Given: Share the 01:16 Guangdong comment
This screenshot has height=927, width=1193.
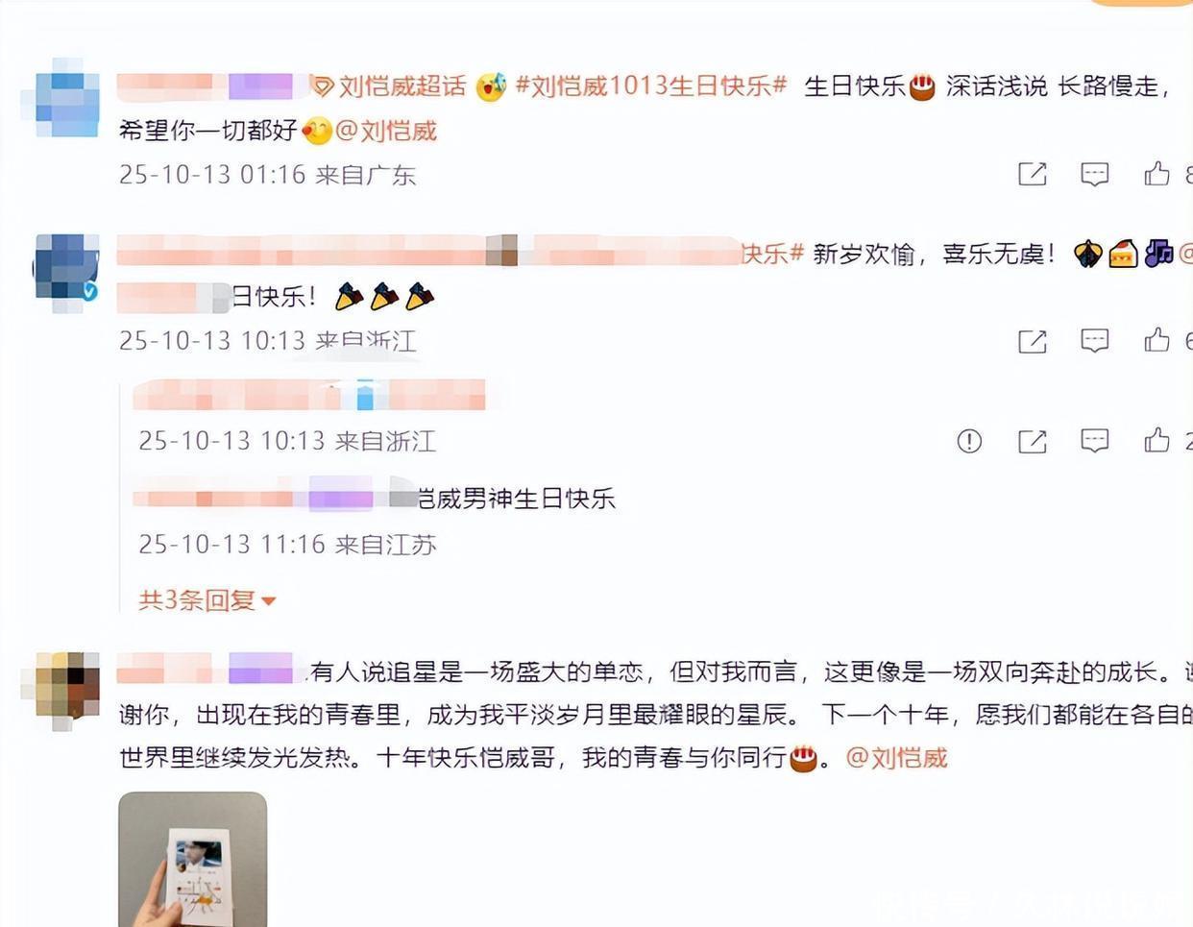Looking at the screenshot, I should 1032,174.
